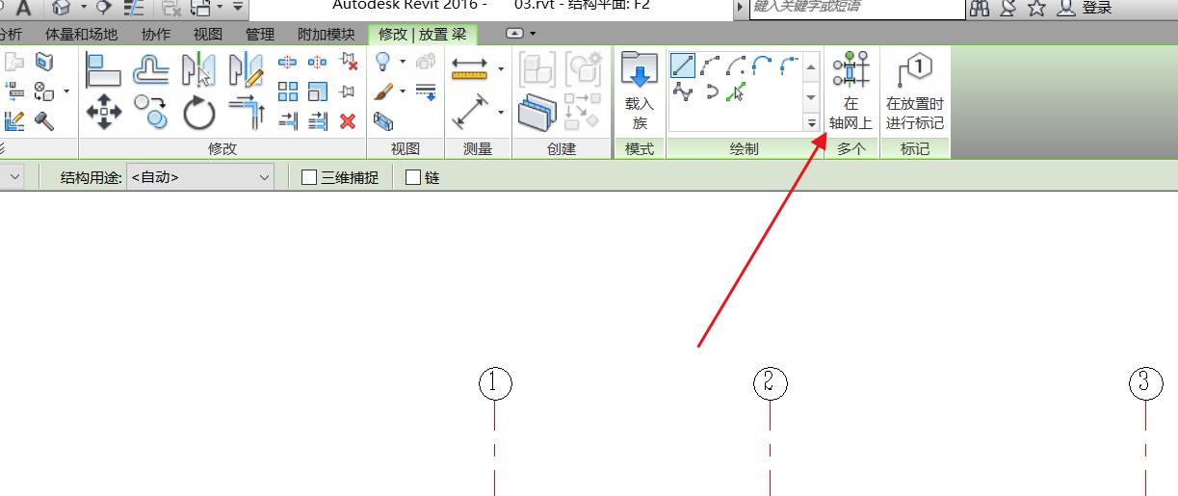Select the Copy tool
The width and height of the screenshot is (1178, 496).
pyautogui.click(x=151, y=112)
